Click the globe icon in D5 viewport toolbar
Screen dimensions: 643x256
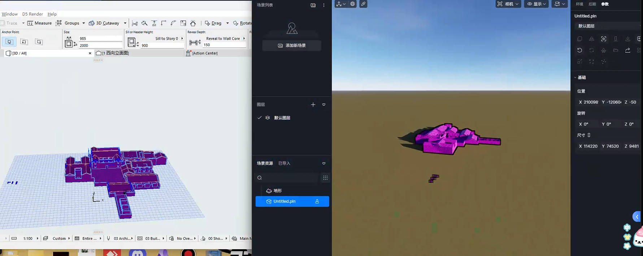coord(352,4)
